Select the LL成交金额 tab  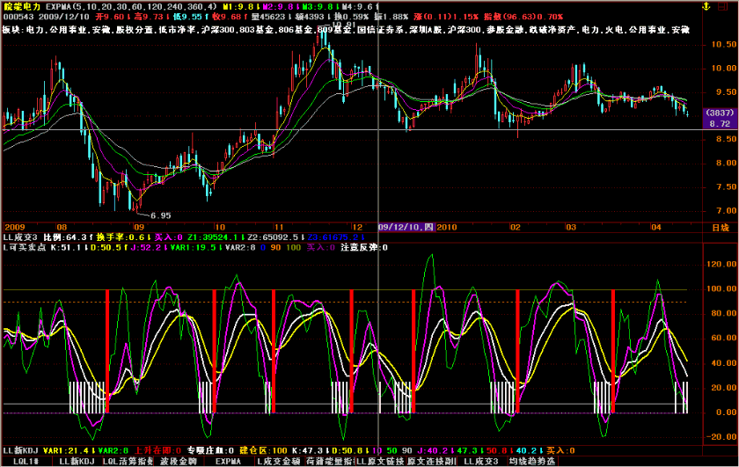[278, 461]
